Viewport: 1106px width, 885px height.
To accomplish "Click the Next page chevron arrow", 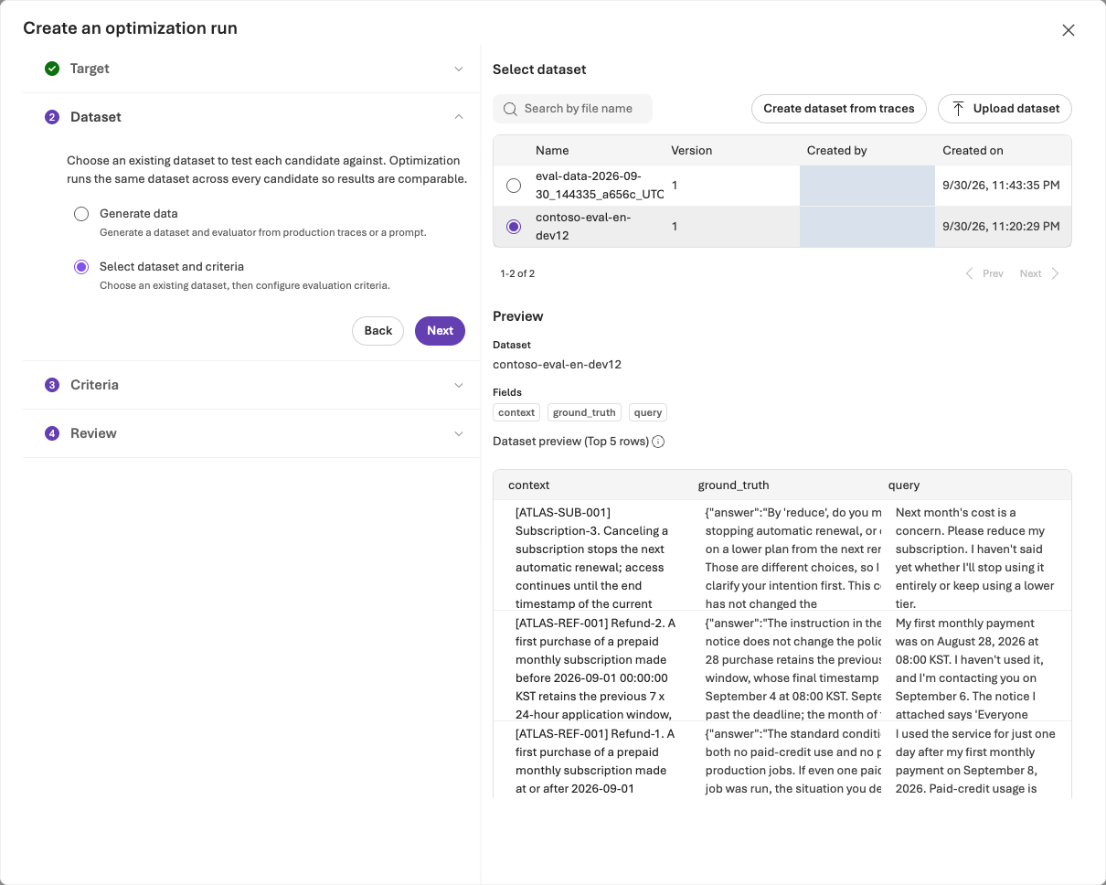I will [x=1056, y=273].
